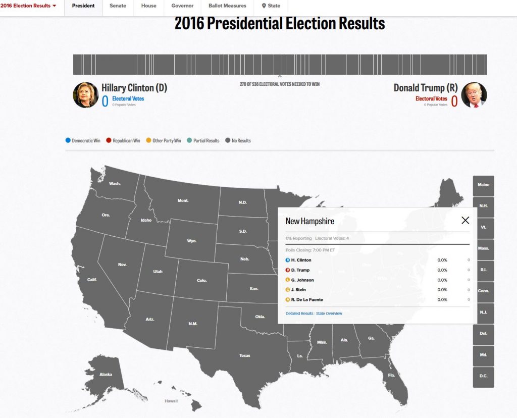
Task: Click the H. Clinton party icon
Action: (288, 260)
